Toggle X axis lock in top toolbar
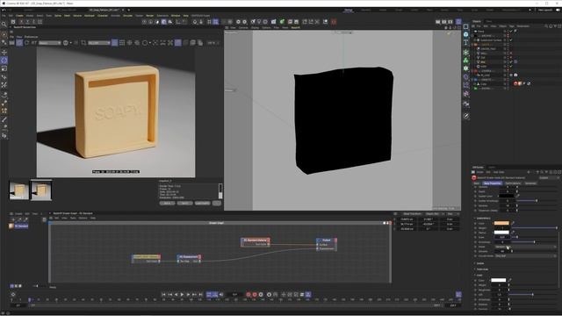The image size is (562, 316). point(21,22)
